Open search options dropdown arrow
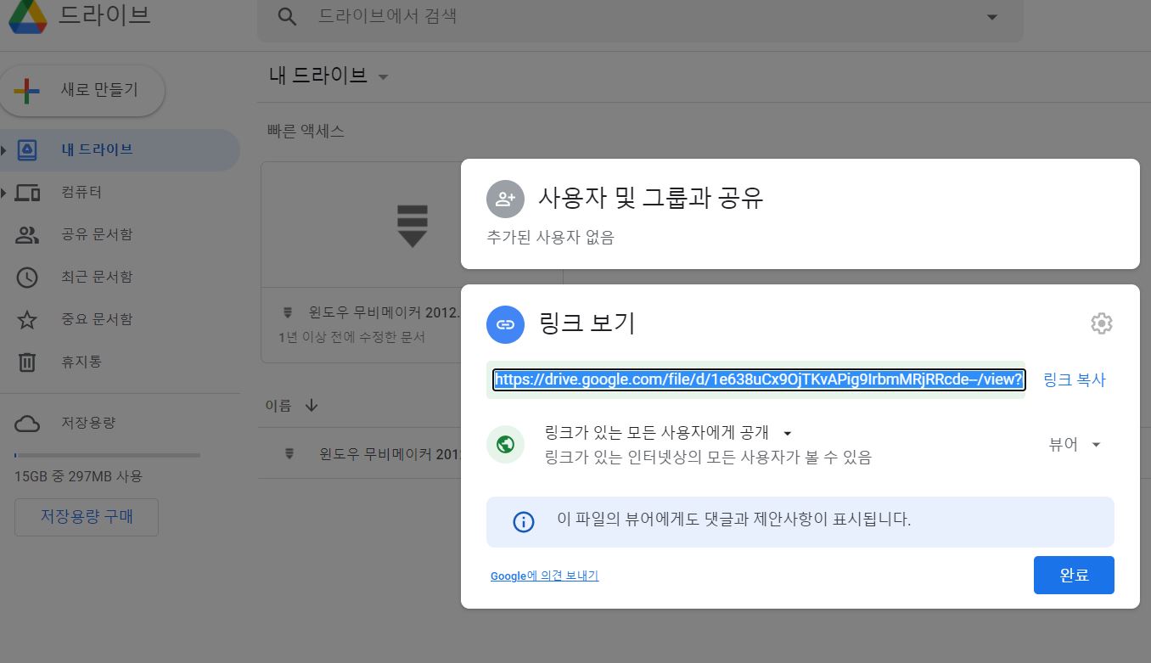The image size is (1151, 663). tap(991, 17)
